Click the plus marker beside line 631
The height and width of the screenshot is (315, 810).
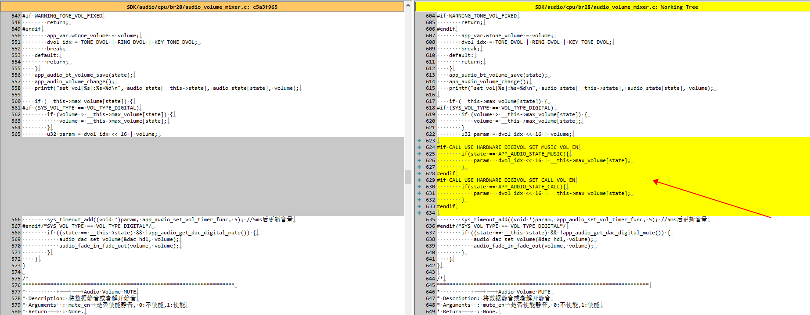[419, 193]
